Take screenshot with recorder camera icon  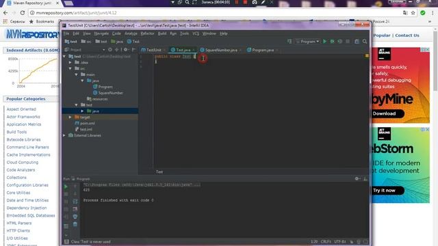tap(255, 2)
